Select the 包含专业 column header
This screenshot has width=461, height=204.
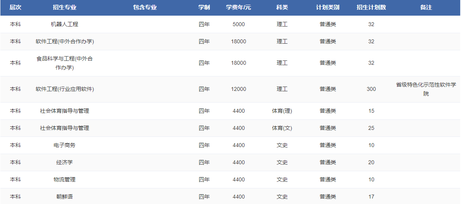pyautogui.click(x=145, y=7)
